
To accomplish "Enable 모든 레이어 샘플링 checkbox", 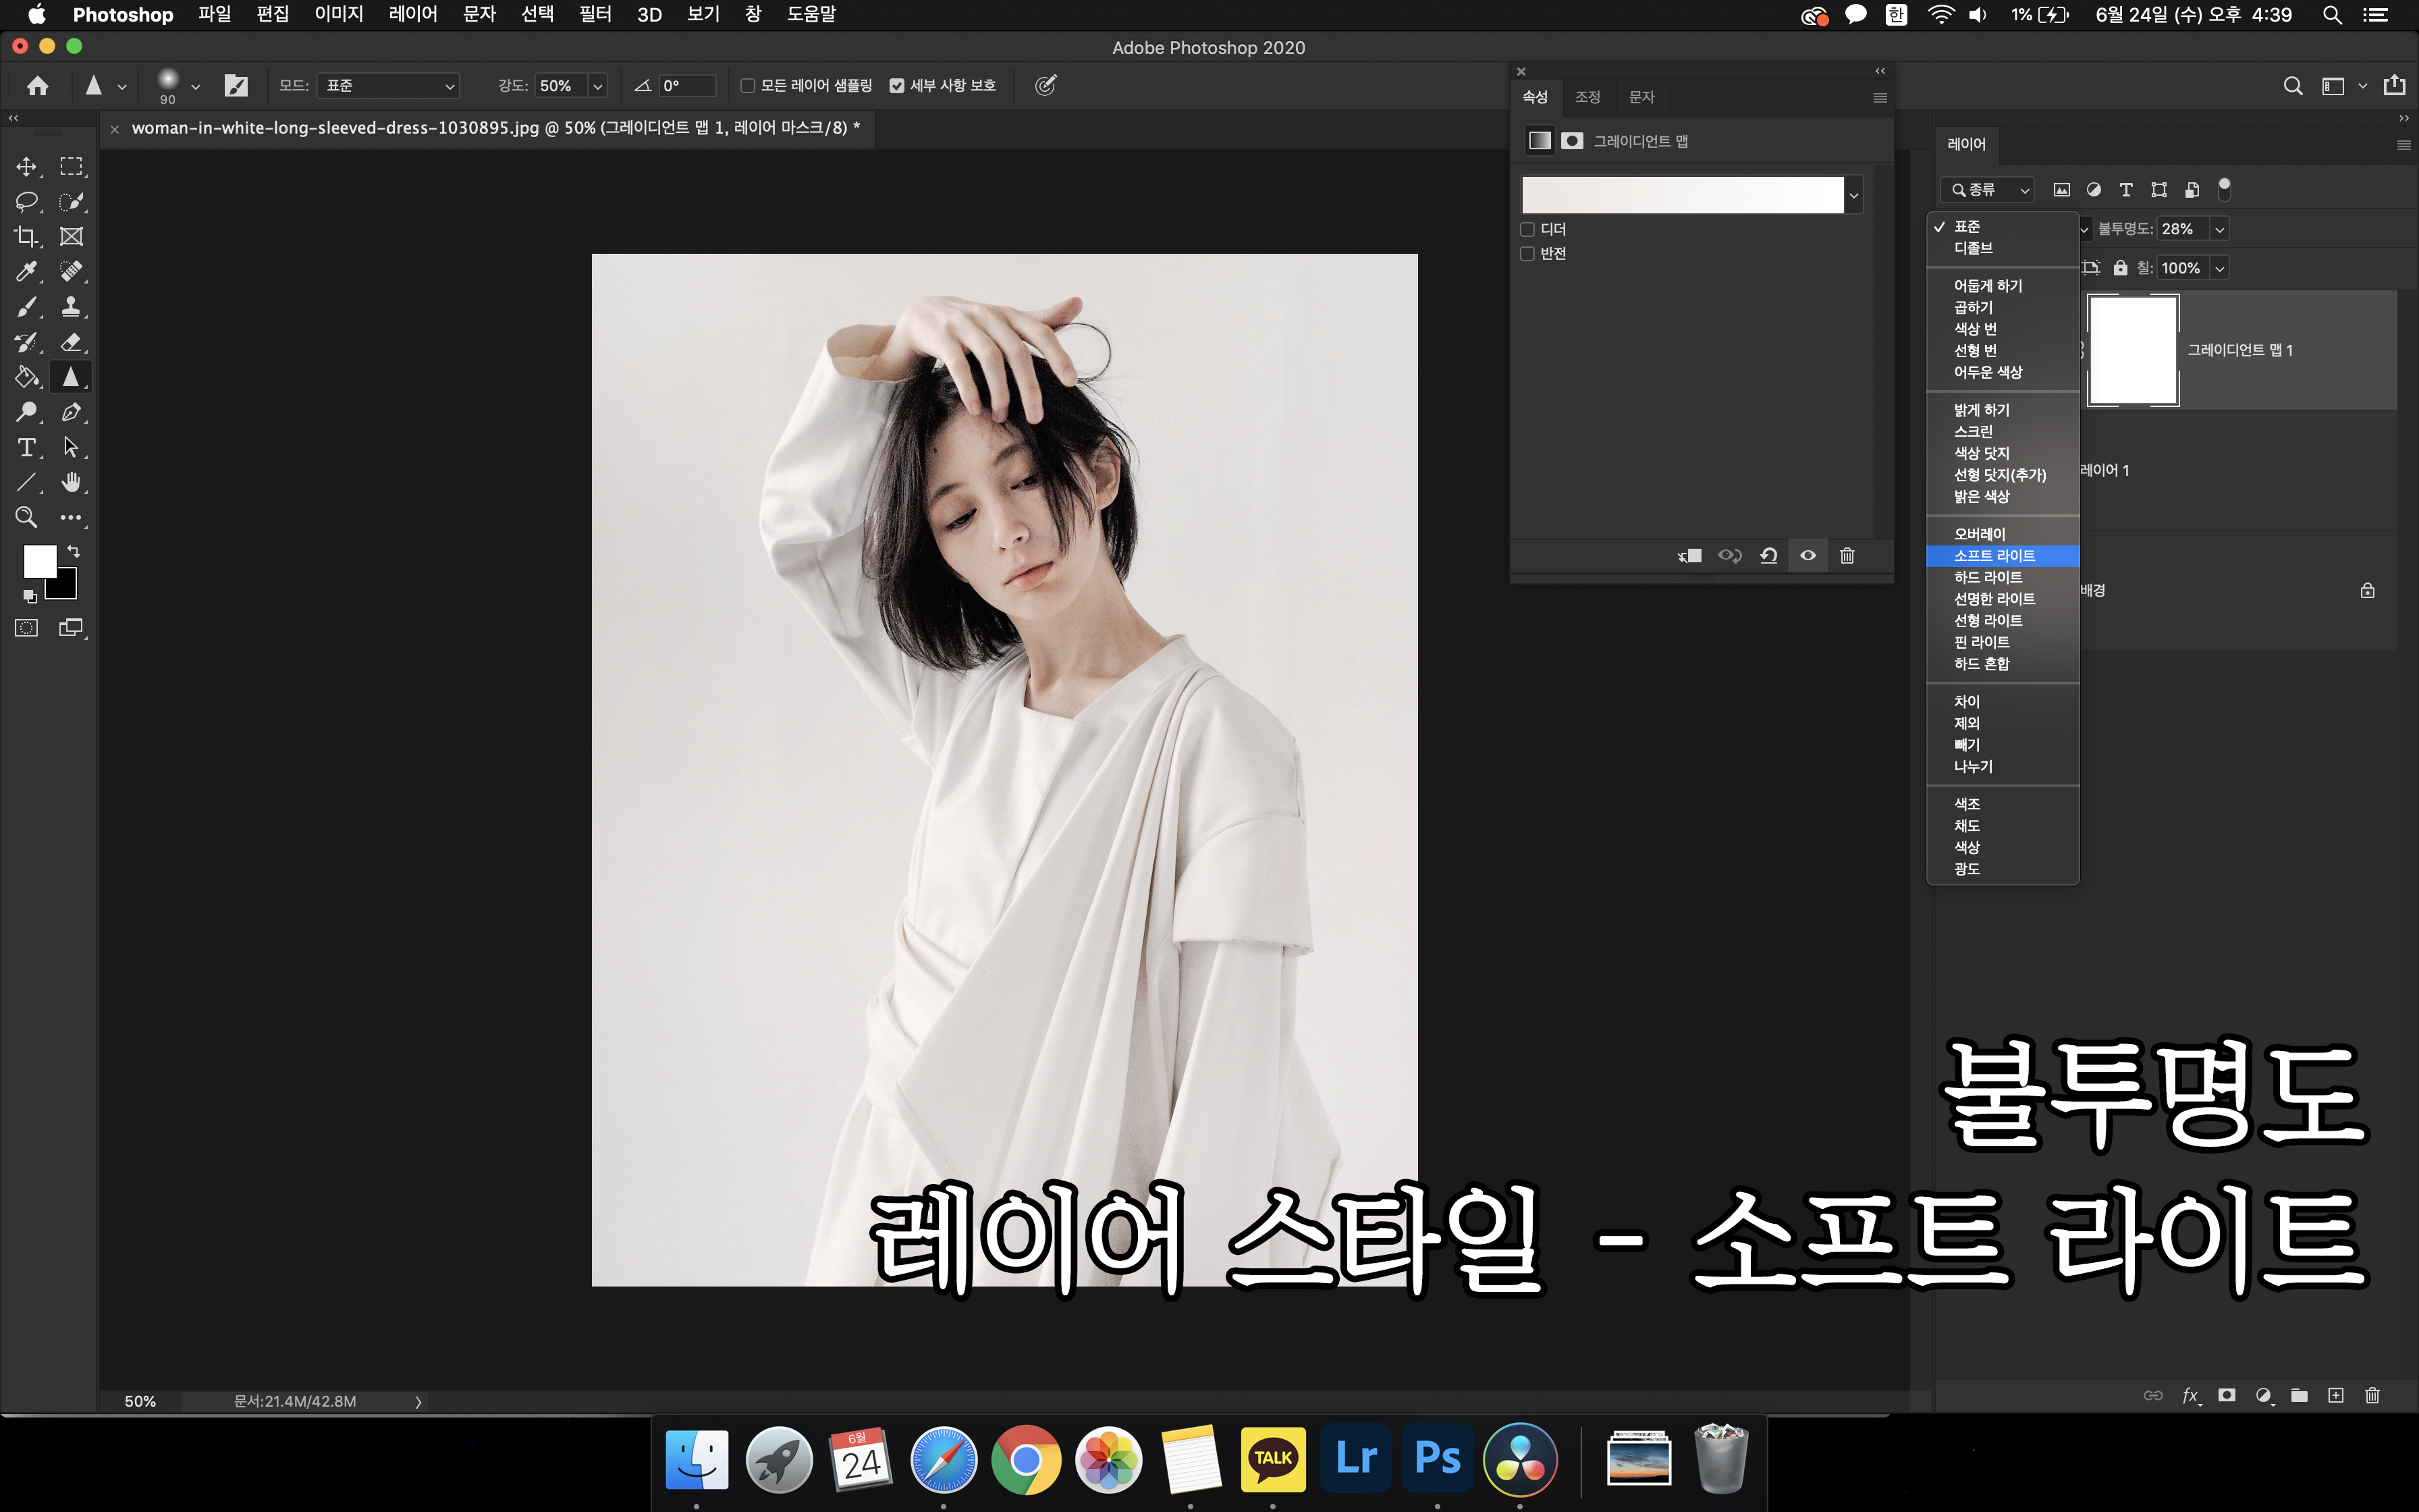I will 746,86.
